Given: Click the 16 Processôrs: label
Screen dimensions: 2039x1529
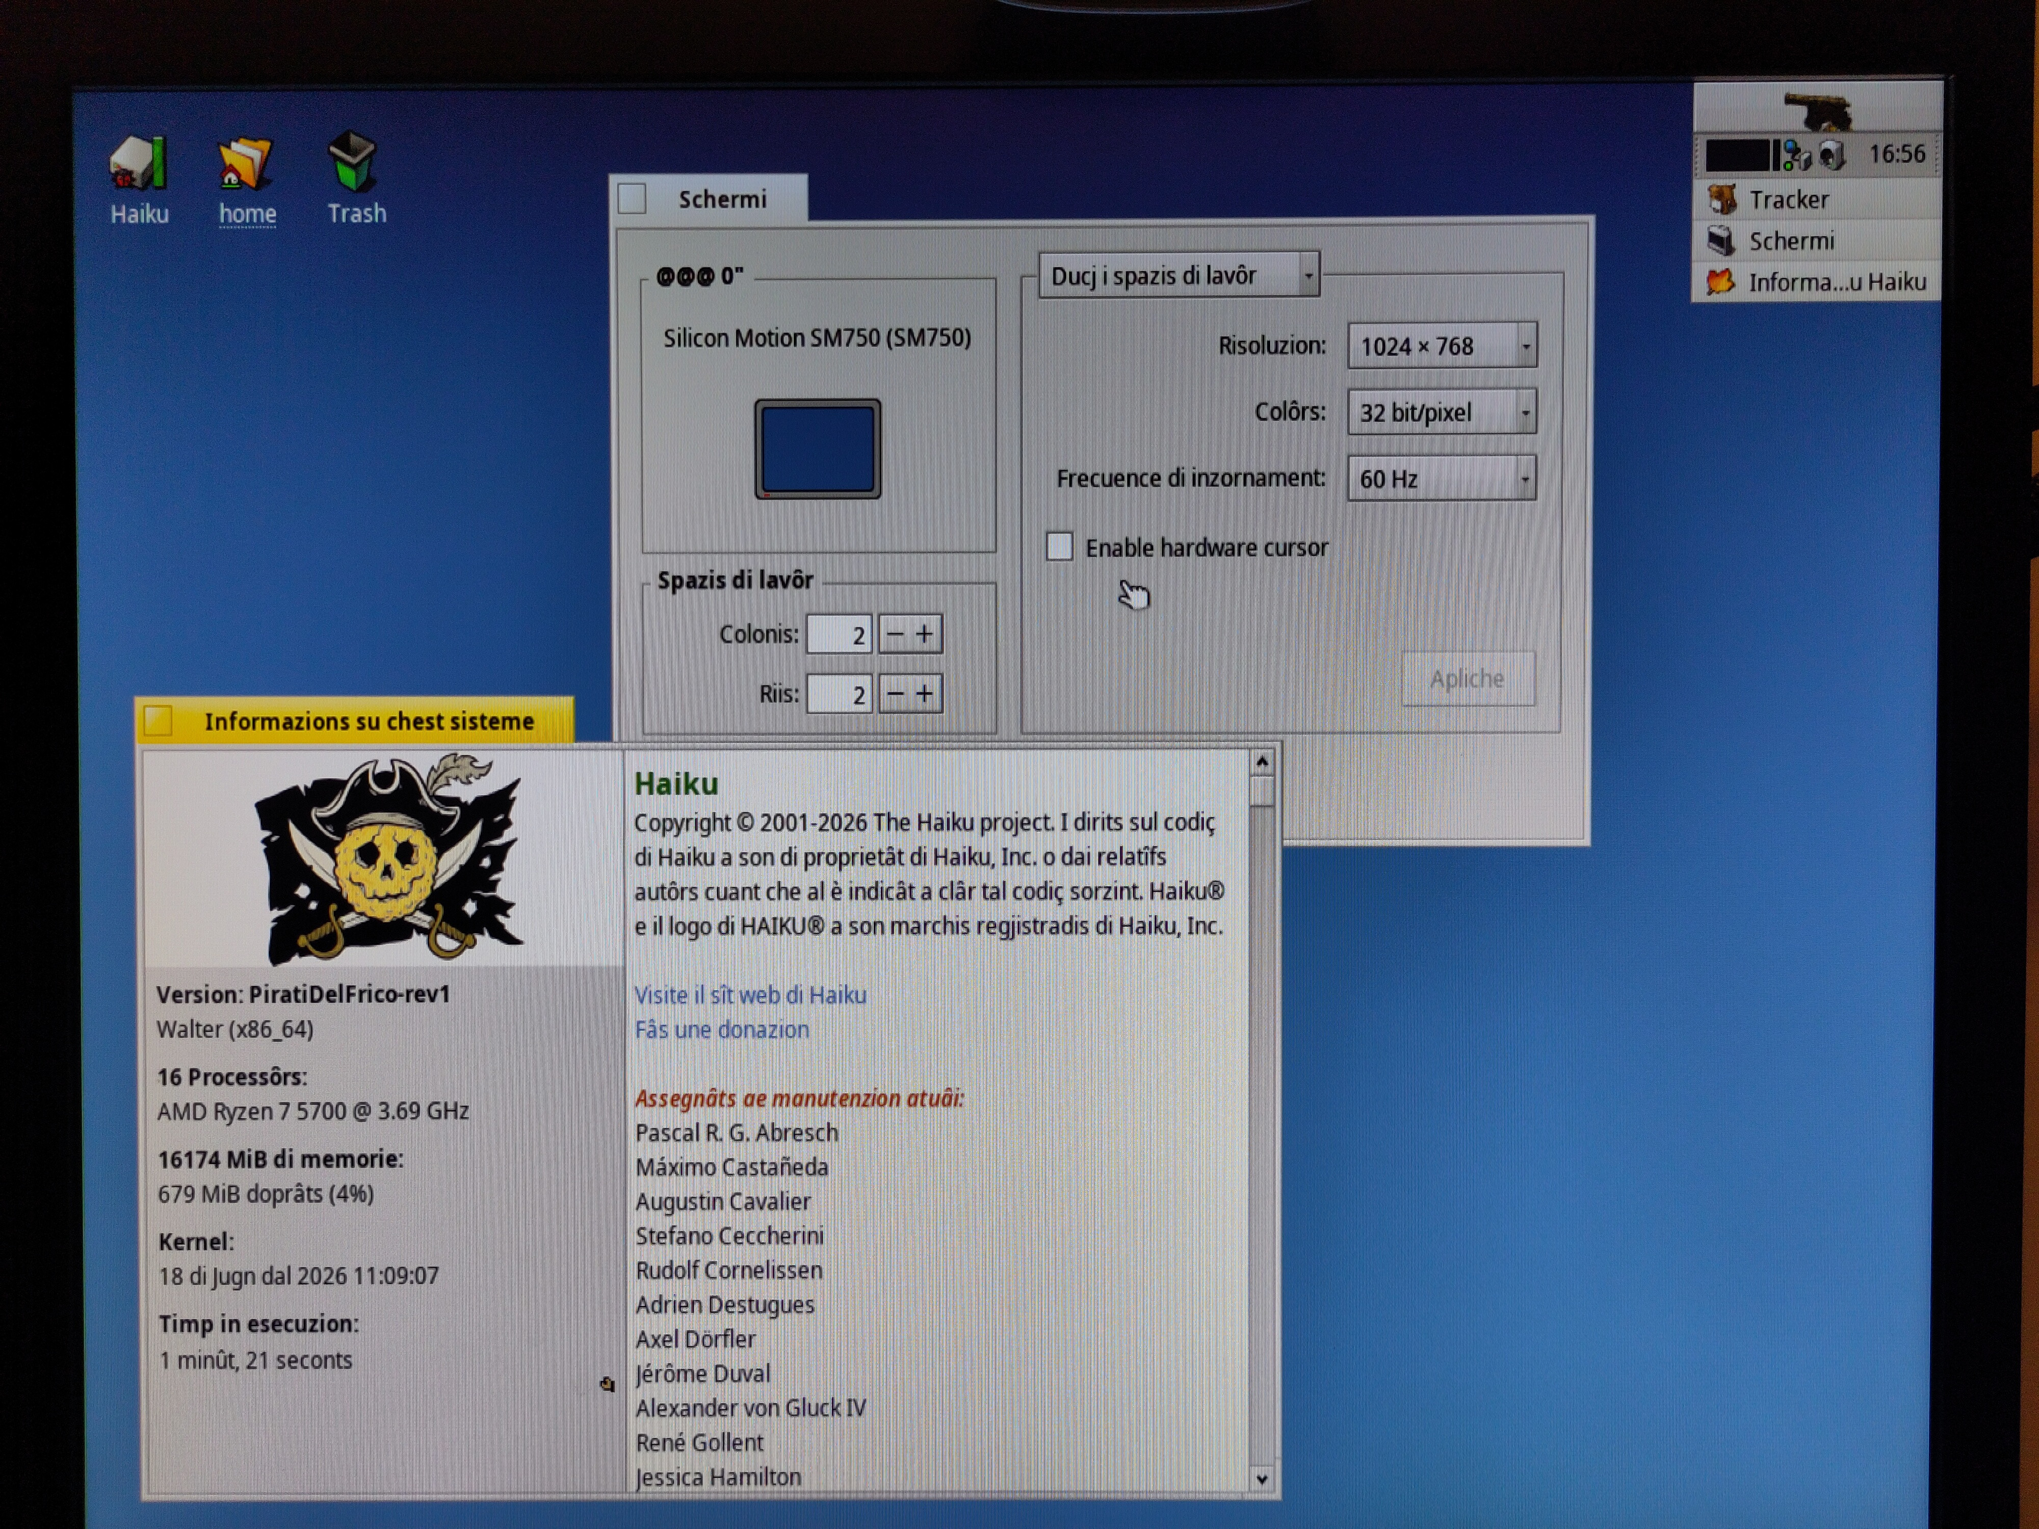Looking at the screenshot, I should 232,1076.
